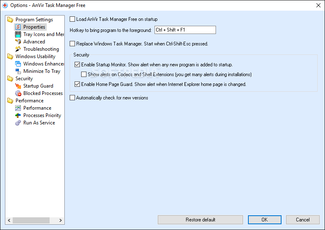This screenshot has width=325, height=230.
Task: Open Troubleshooting settings page
Action: point(41,49)
